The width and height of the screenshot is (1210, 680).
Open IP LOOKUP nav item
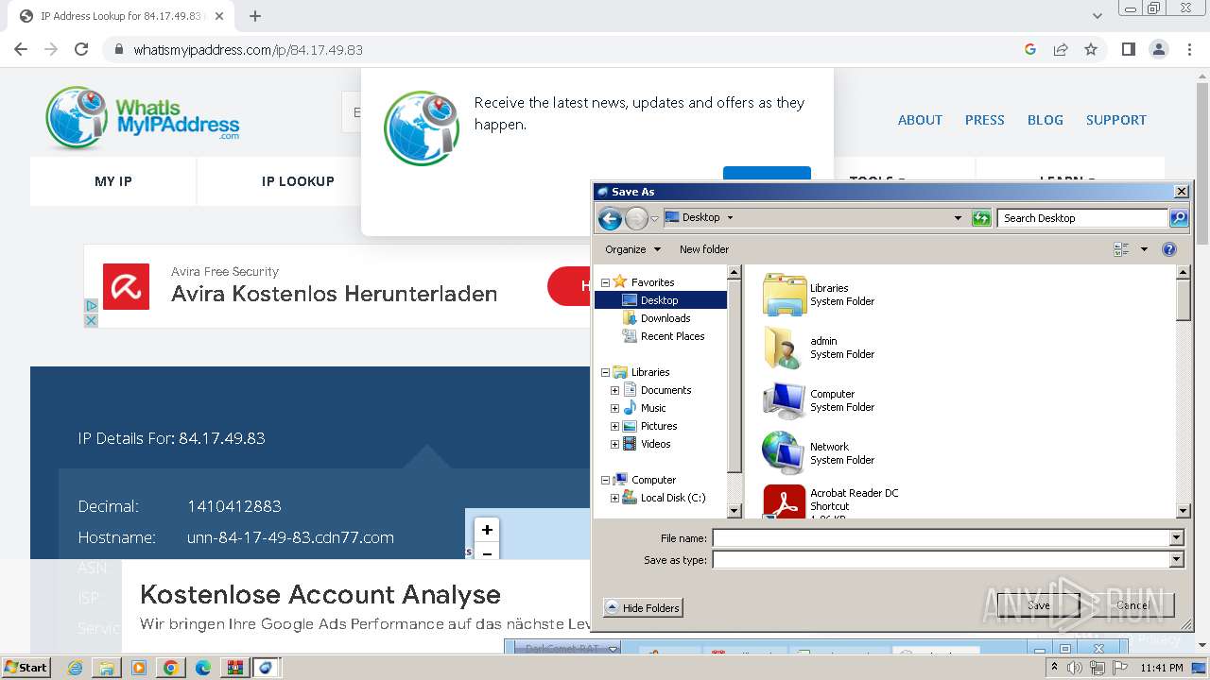click(298, 181)
